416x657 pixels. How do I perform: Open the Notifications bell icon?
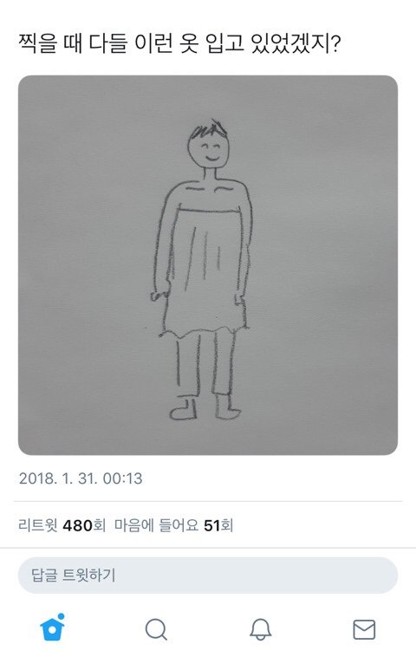260,629
